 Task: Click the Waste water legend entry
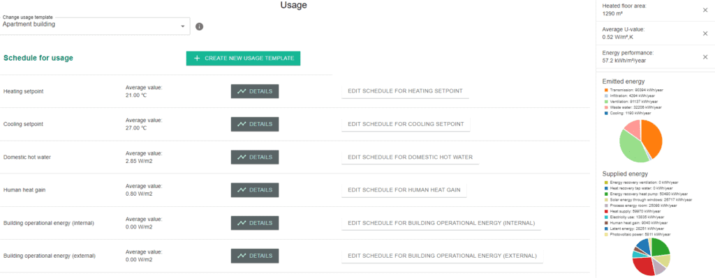point(632,107)
